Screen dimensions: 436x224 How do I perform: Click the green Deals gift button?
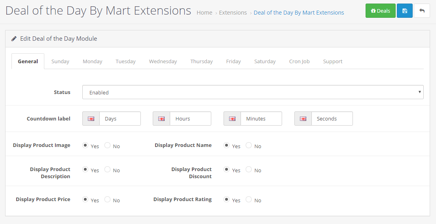pos(380,11)
